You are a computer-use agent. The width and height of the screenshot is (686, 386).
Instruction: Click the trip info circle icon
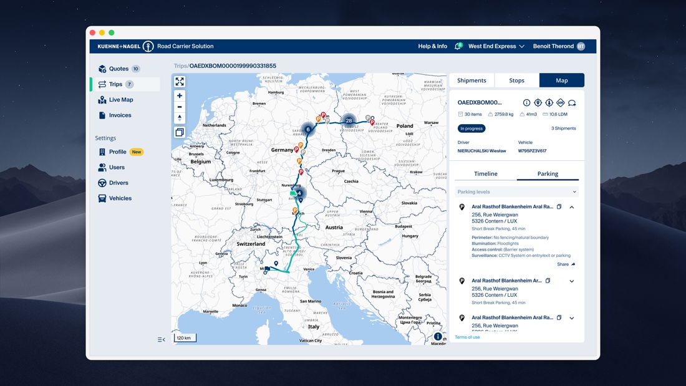(x=526, y=102)
